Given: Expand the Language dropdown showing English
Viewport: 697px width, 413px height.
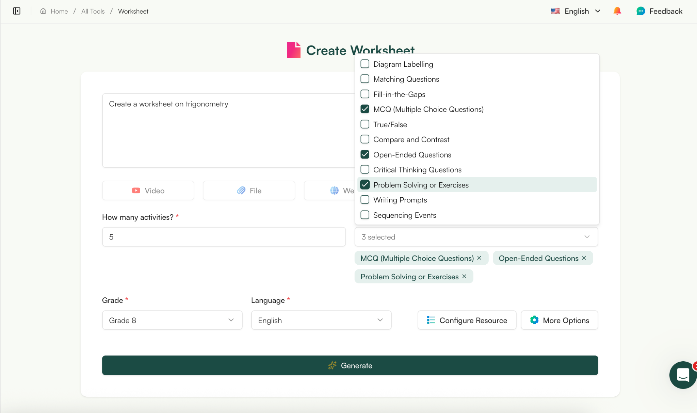Looking at the screenshot, I should (321, 320).
